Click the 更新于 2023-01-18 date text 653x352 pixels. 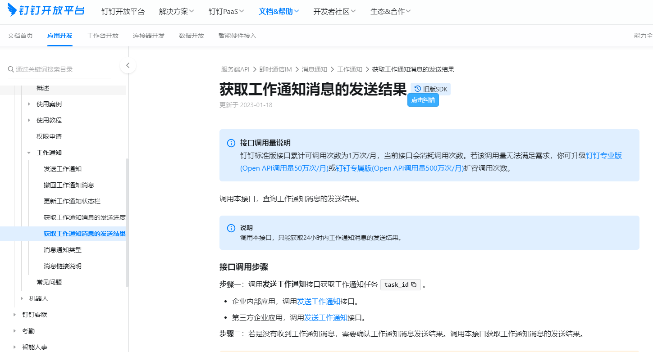[246, 105]
